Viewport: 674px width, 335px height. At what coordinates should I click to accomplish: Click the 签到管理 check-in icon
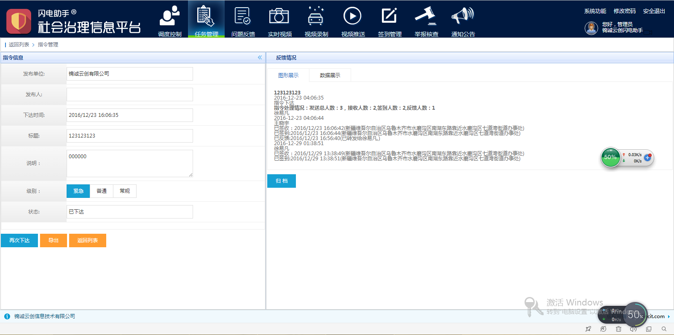[x=389, y=17]
